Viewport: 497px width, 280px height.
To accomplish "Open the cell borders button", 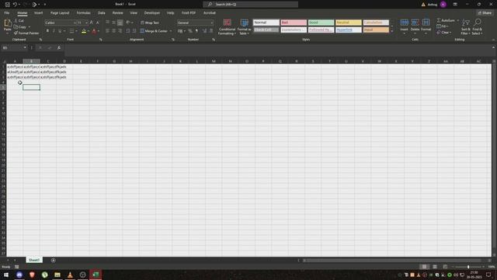I will tap(71, 31).
